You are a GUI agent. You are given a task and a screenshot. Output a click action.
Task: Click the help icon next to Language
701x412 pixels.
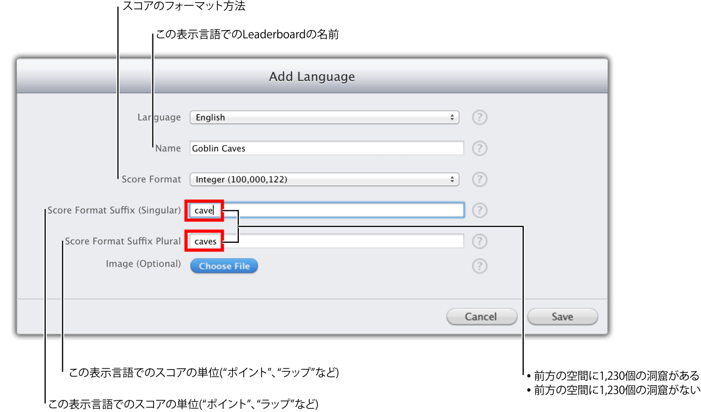pyautogui.click(x=479, y=117)
